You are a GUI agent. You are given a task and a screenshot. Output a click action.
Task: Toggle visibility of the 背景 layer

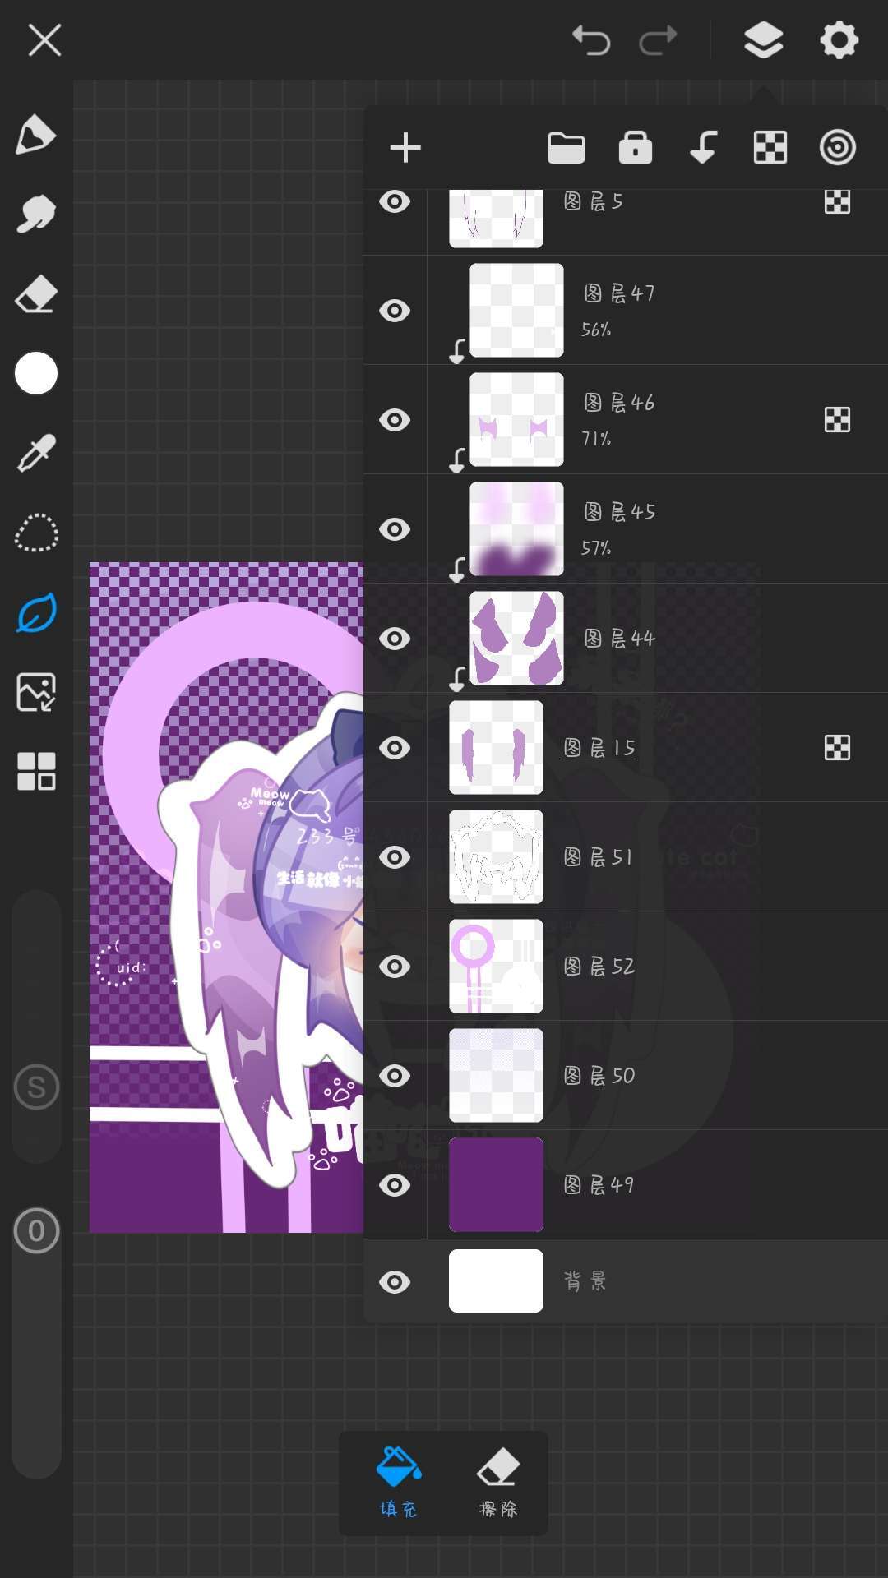pyautogui.click(x=395, y=1281)
